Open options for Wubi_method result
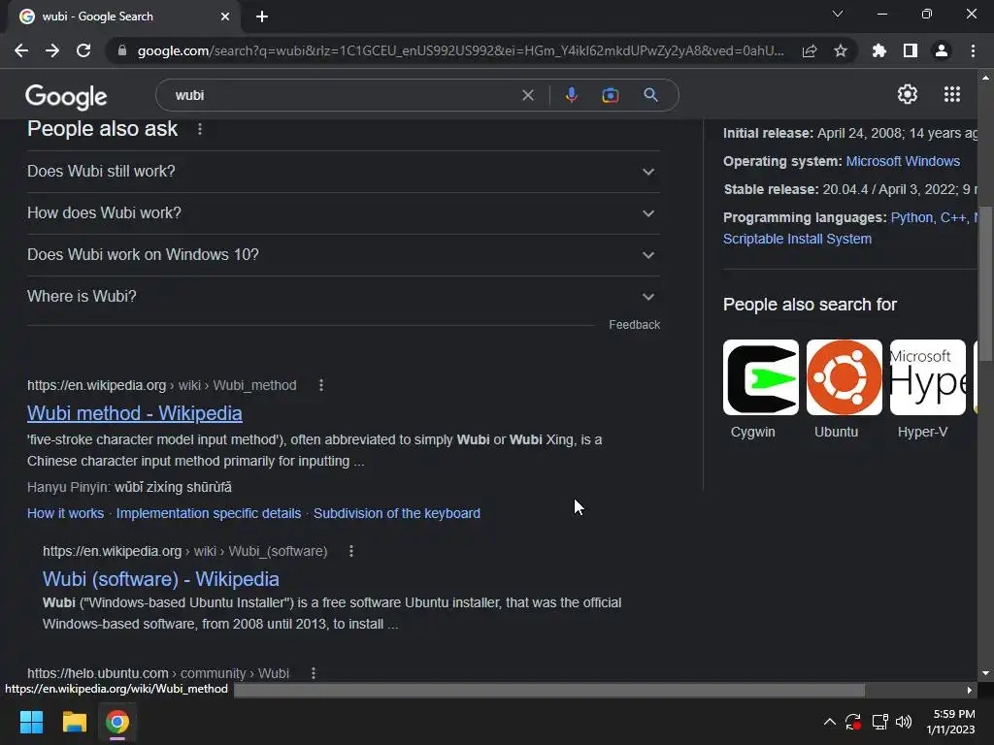The image size is (994, 745). point(321,385)
